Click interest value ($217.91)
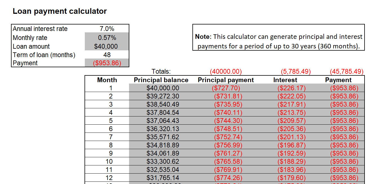Image resolution: width=373 pixels, height=184 pixels. click(x=292, y=104)
